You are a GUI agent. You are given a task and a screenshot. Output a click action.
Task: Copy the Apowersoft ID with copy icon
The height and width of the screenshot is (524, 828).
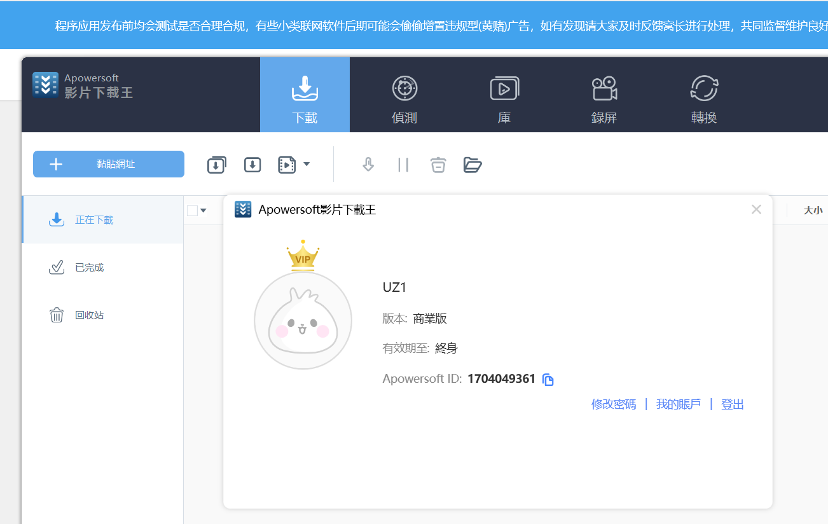(x=548, y=380)
